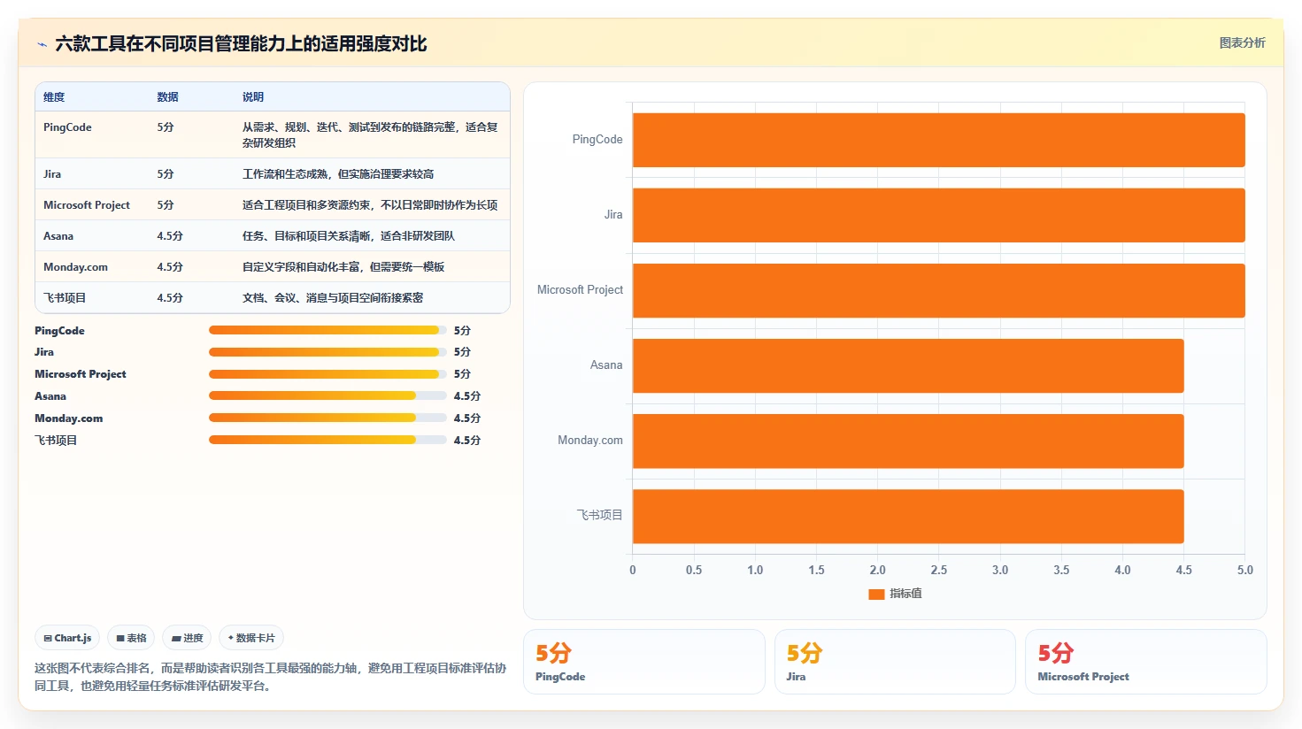The width and height of the screenshot is (1302, 729).
Task: Select the Asana table row name
Action: tap(58, 236)
